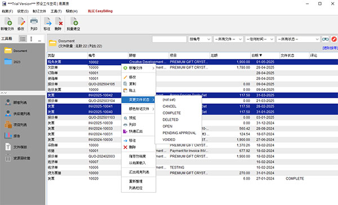Image resolution: width=338 pixels, height=205 pixels.
Task: Select 'List Columns' (列表栏位) in context menu
Action: pos(139,188)
